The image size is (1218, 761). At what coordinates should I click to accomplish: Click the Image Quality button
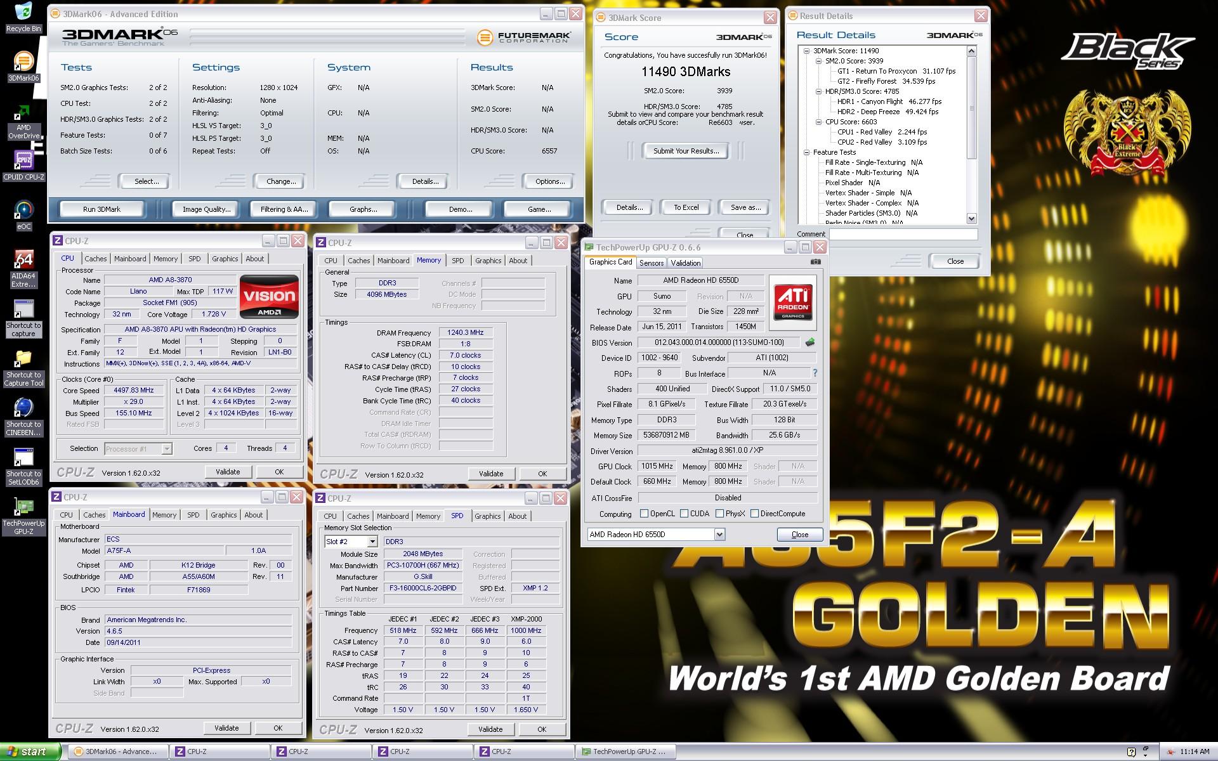[207, 209]
